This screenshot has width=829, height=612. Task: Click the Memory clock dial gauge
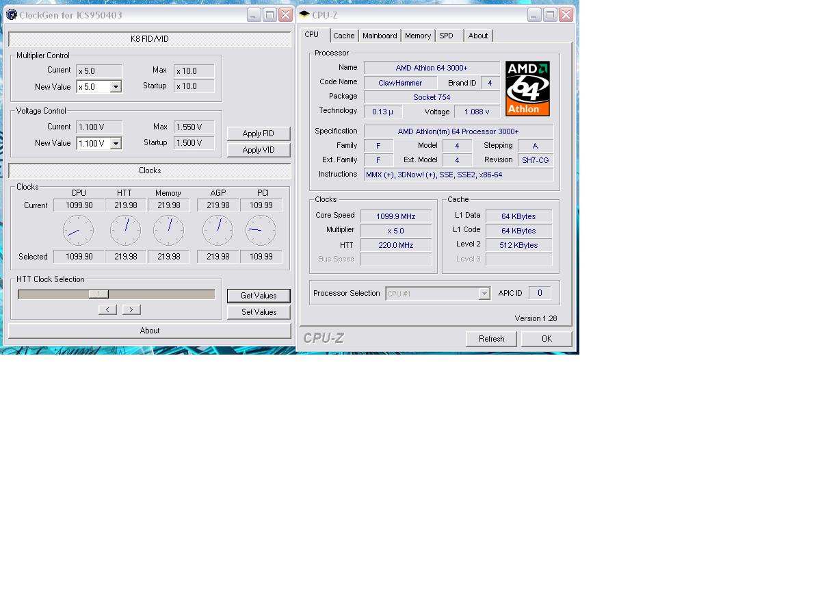tap(168, 231)
